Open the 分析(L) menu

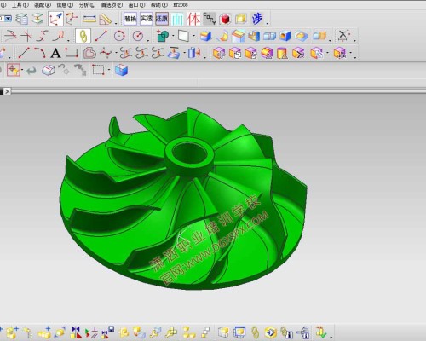(x=87, y=5)
